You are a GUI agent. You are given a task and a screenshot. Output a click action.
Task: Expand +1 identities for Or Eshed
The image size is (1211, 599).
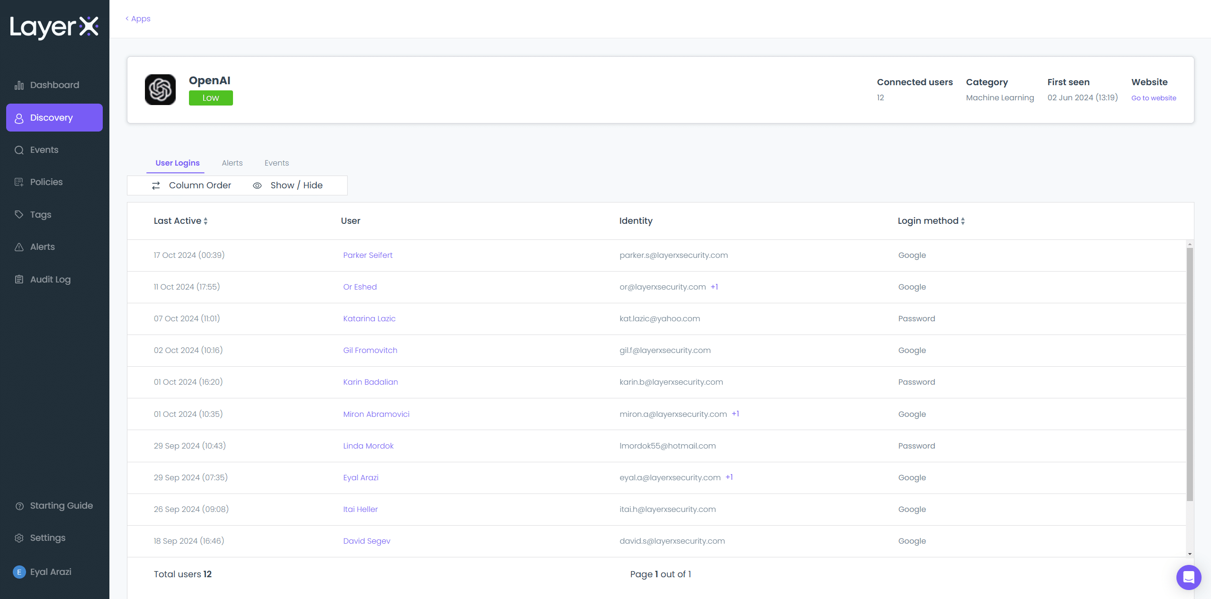pyautogui.click(x=714, y=287)
